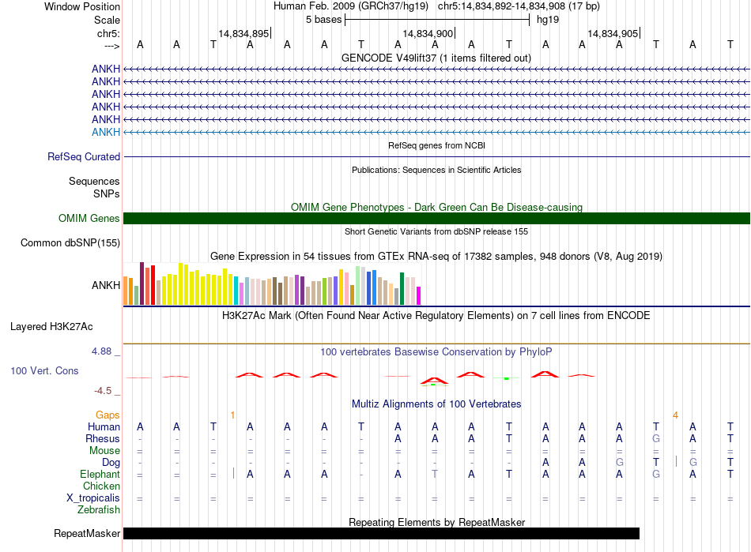Image resolution: width=751 pixels, height=552 pixels.
Task: Click the sequence direction arrow under chr5
Action: coord(111,46)
